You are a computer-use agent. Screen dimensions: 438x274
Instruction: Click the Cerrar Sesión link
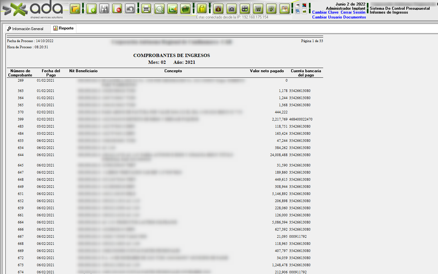click(x=353, y=12)
